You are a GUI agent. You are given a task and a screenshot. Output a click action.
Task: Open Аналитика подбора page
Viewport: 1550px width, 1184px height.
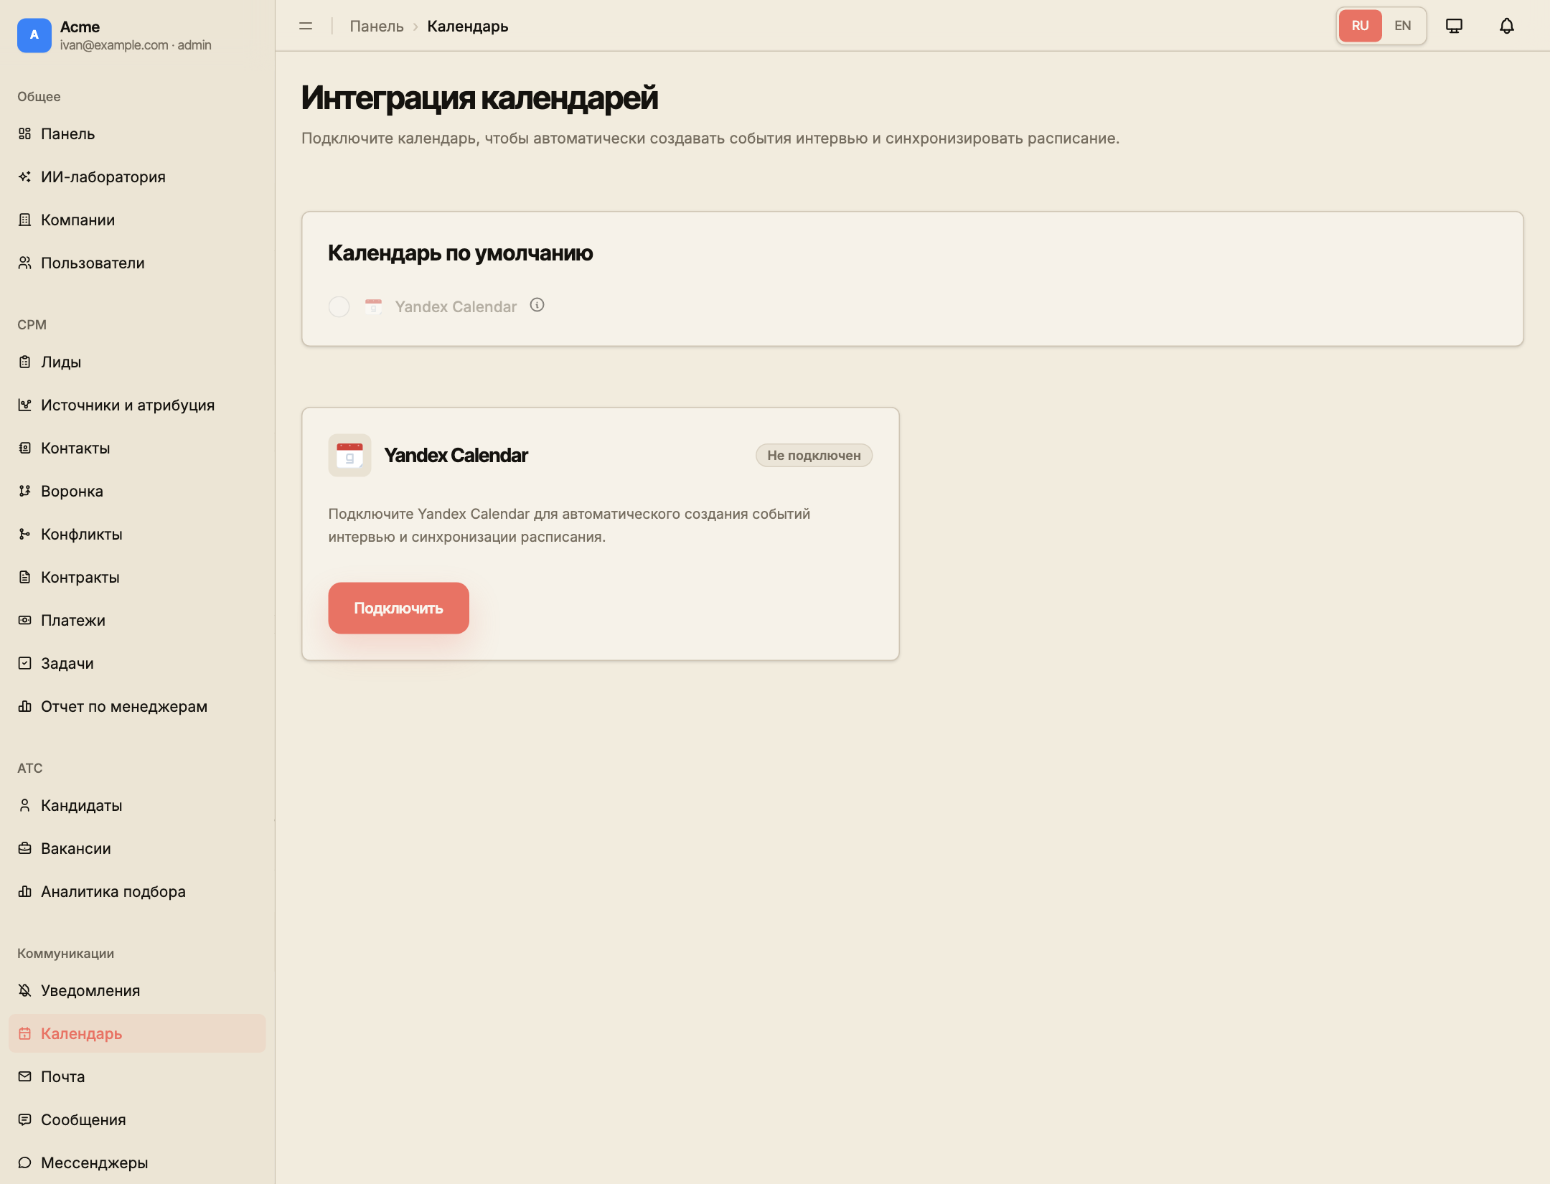137,891
